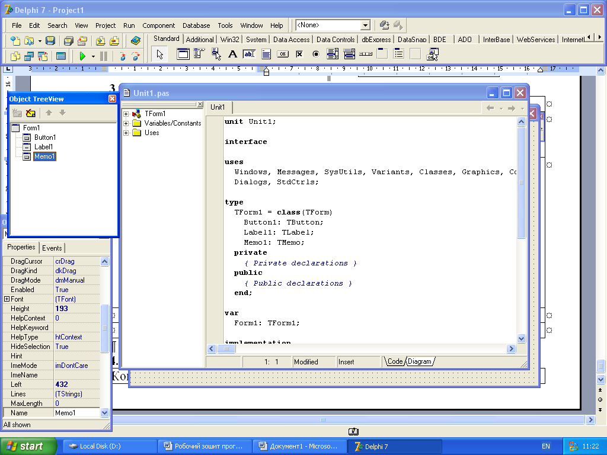The height and width of the screenshot is (455, 607).
Task: Pick Label component (letter A)
Action: pos(232,54)
